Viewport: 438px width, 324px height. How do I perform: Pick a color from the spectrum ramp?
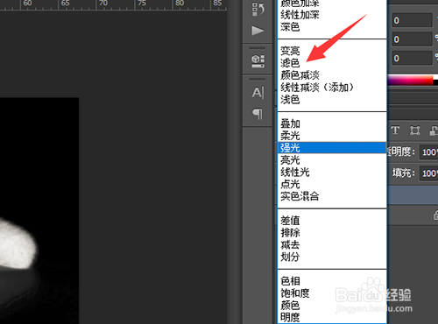click(413, 81)
